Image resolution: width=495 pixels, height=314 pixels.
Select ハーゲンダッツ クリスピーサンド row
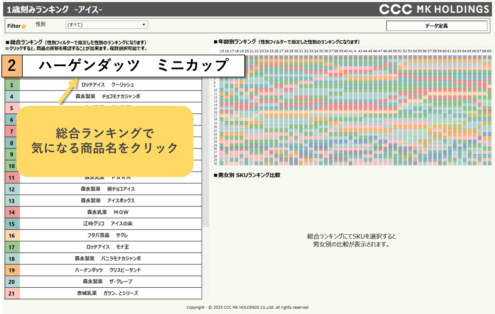[110, 270]
